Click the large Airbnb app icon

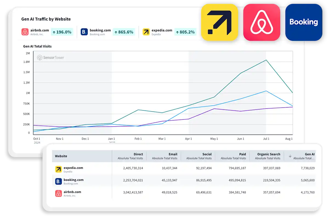(x=262, y=22)
